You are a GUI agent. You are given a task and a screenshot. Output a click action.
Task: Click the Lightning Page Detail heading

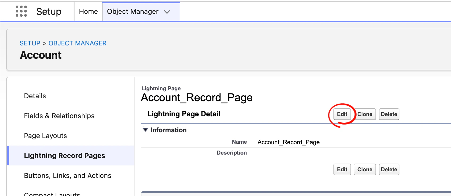(184, 114)
